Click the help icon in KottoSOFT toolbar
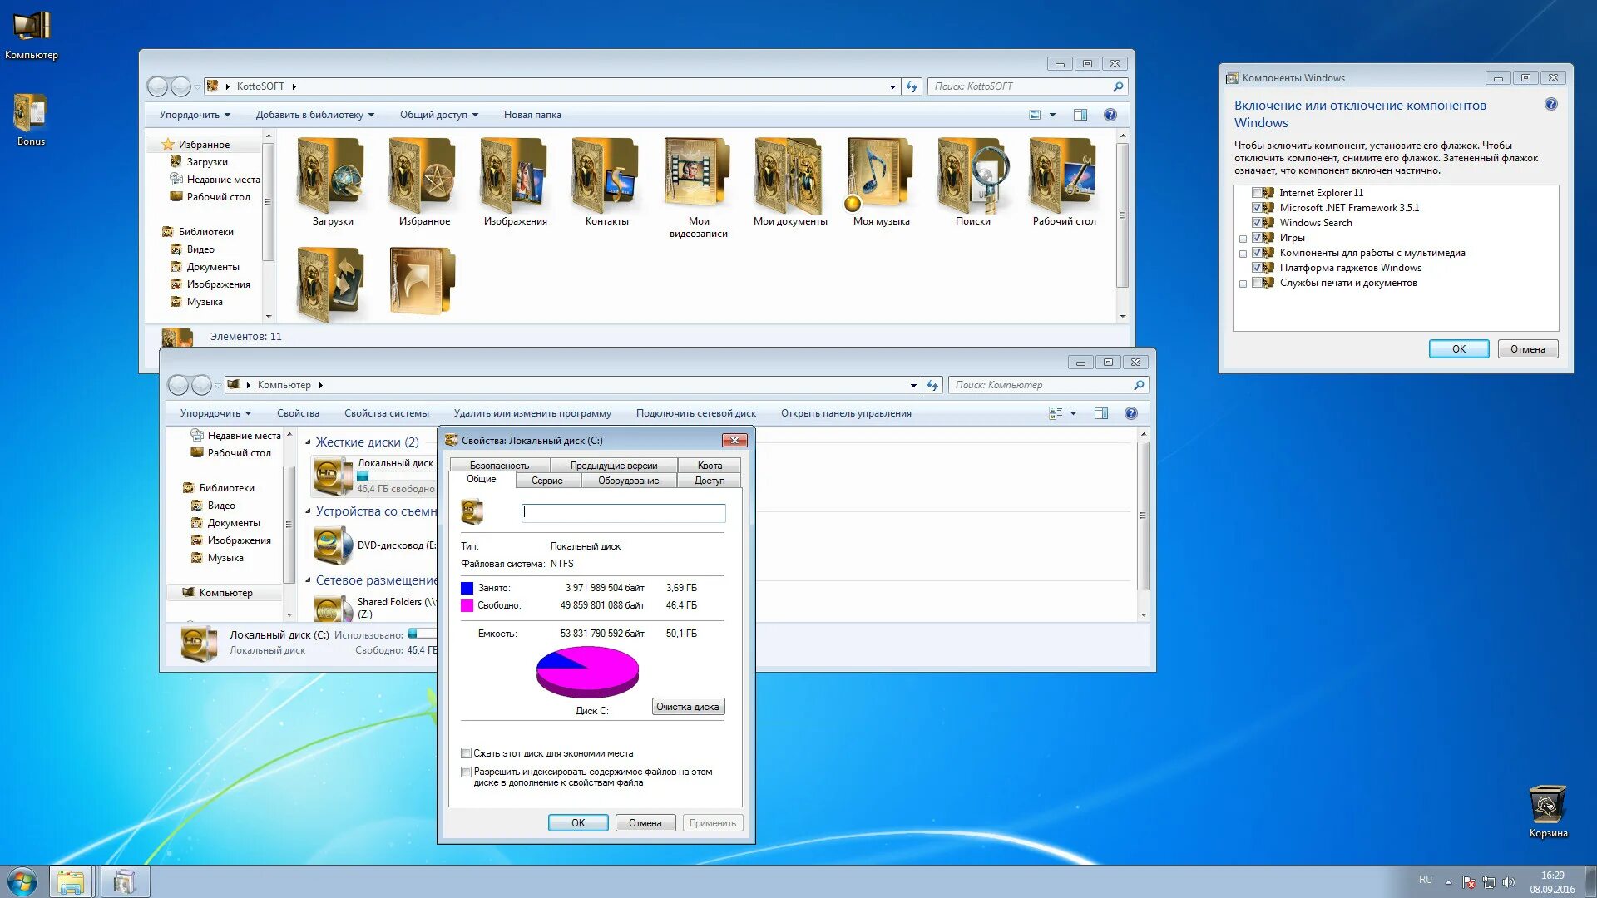This screenshot has width=1597, height=898. point(1110,115)
